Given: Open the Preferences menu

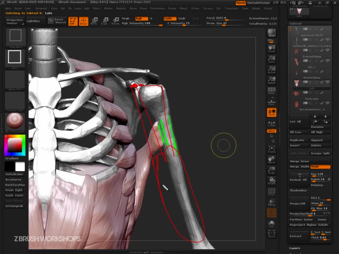Looking at the screenshot, I should coord(157,8).
